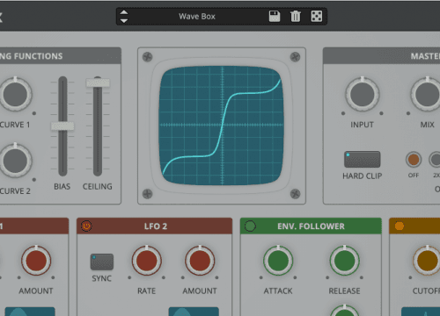This screenshot has height=316, width=440.
Task: Click the waveshaping curve display screen
Action: click(x=222, y=126)
